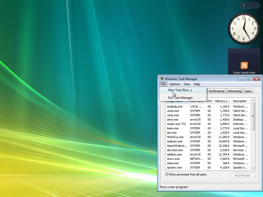Maximize the Task Manager window
263x197 pixels.
[x=249, y=79]
